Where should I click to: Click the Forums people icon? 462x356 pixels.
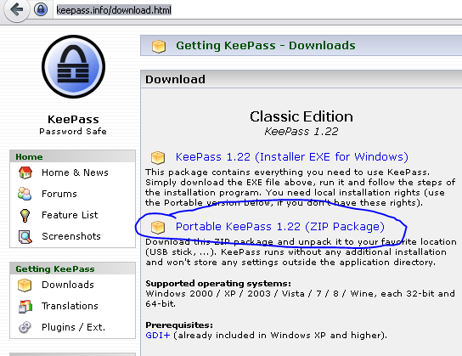coord(25,194)
